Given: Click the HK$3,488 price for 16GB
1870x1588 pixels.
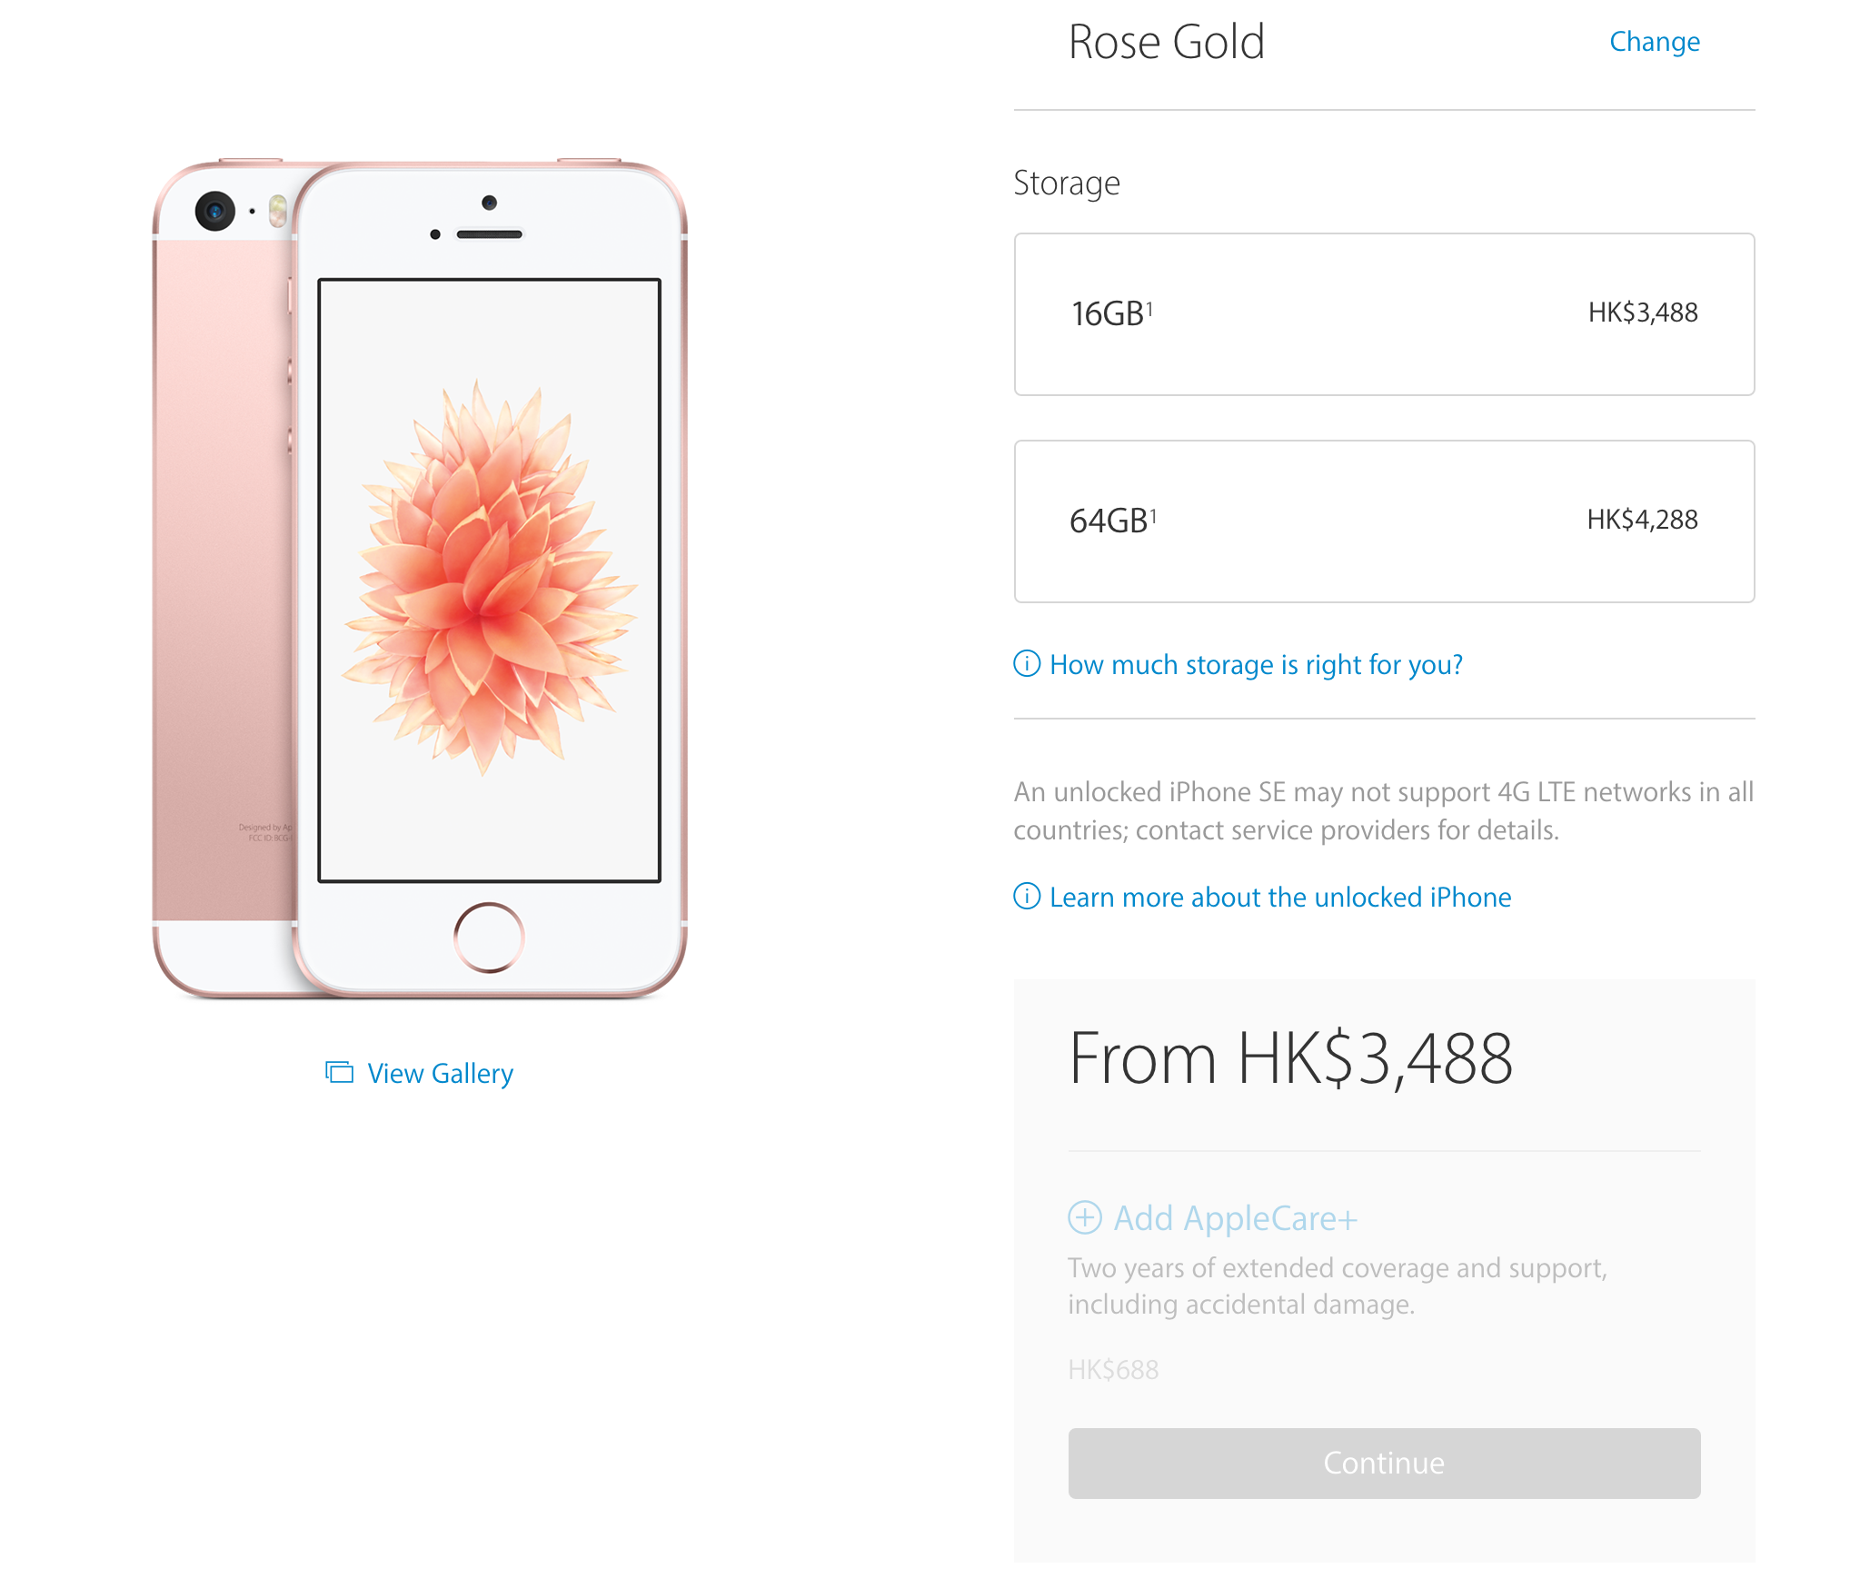Looking at the screenshot, I should click(1643, 313).
